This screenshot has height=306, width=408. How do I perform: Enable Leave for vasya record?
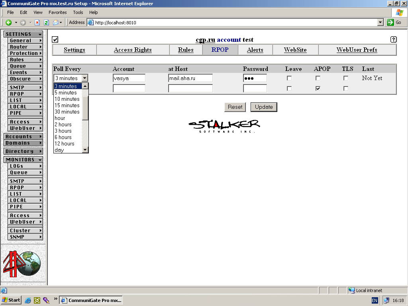click(x=289, y=78)
